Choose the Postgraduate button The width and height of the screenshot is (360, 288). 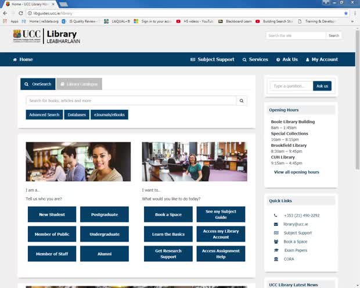point(104,214)
